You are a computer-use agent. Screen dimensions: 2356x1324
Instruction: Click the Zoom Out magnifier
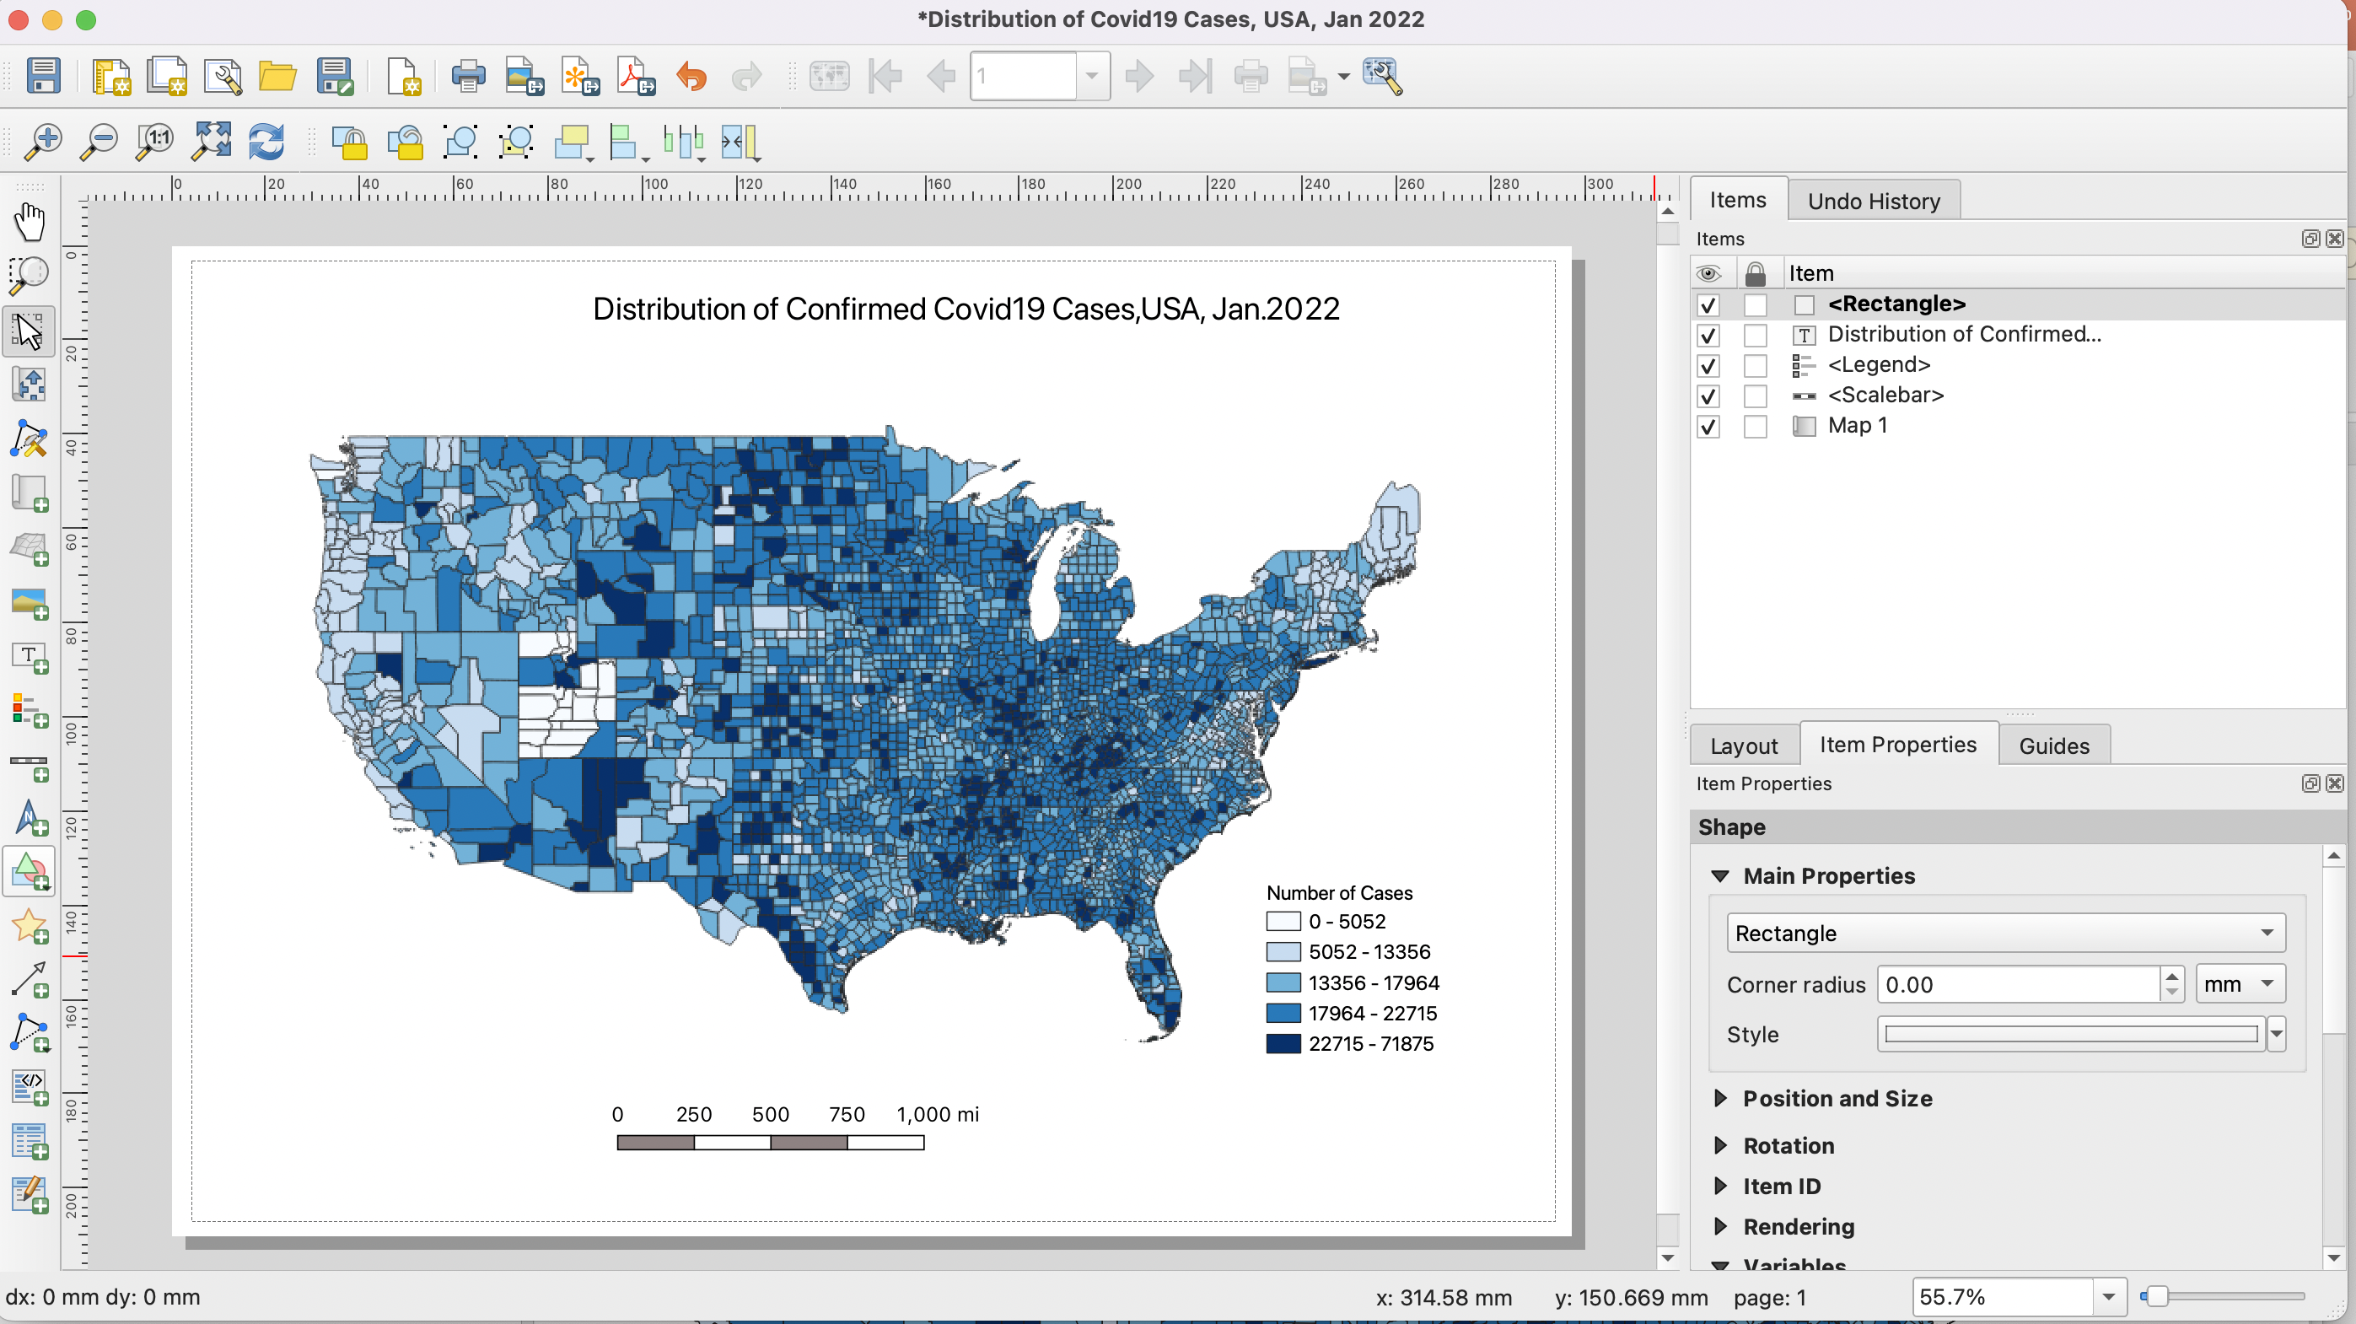pyautogui.click(x=99, y=142)
